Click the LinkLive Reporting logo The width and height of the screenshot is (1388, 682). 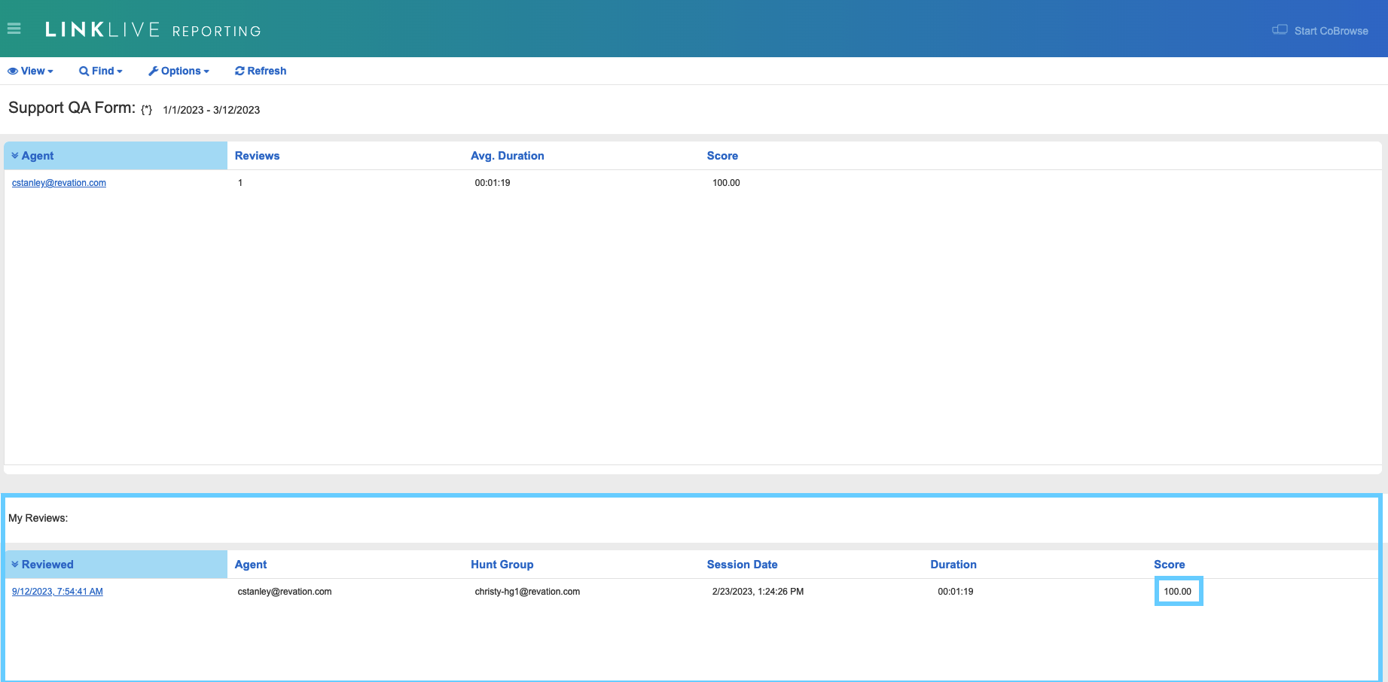click(153, 30)
